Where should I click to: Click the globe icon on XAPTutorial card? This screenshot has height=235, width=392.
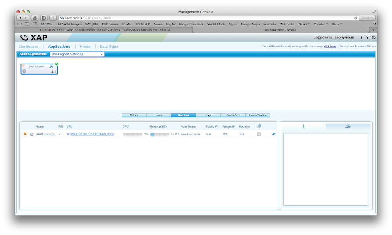tap(24, 71)
